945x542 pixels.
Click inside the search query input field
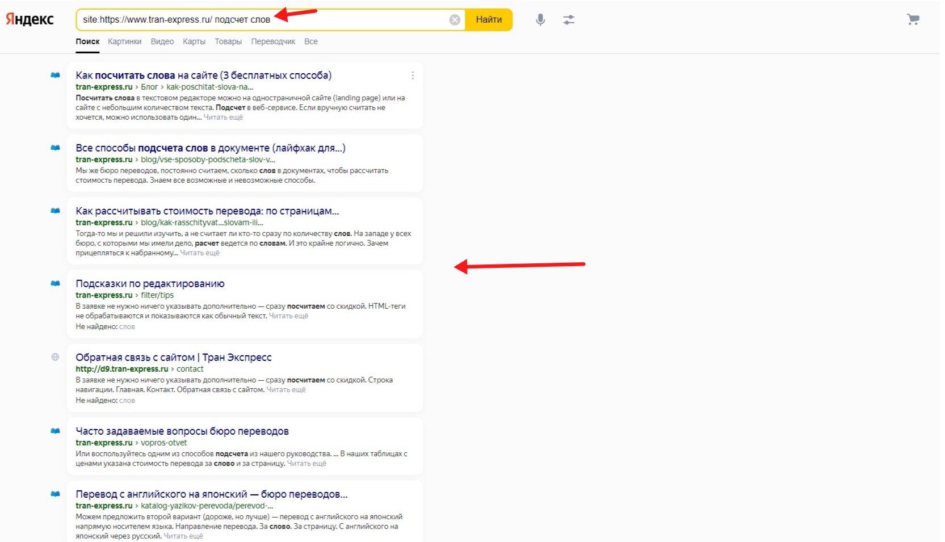pyautogui.click(x=264, y=20)
